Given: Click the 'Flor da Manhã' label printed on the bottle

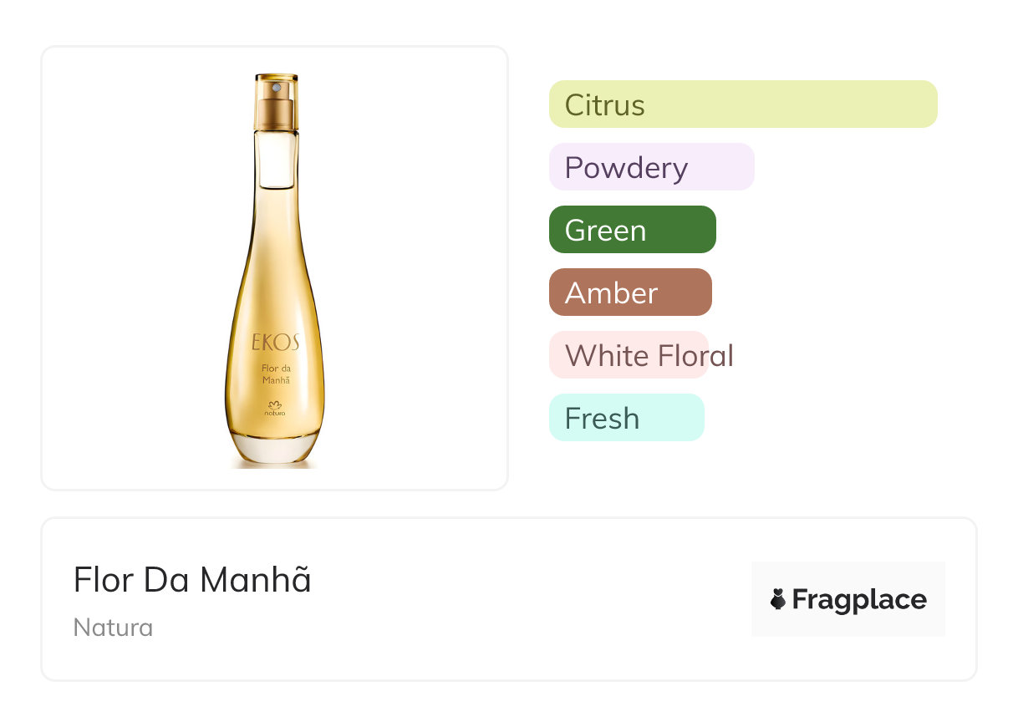Looking at the screenshot, I should 276,374.
